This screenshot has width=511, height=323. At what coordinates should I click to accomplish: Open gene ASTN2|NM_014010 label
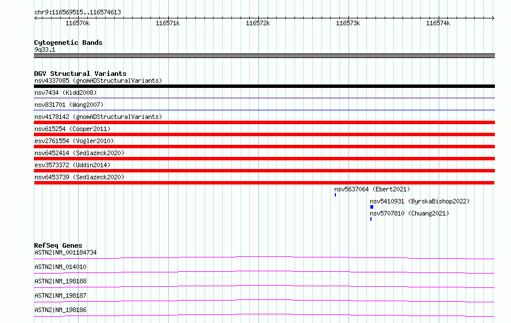(x=60, y=267)
